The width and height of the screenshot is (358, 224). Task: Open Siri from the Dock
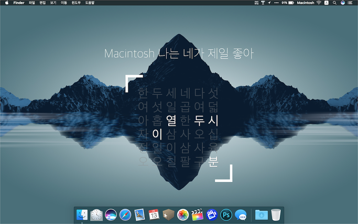(111, 215)
